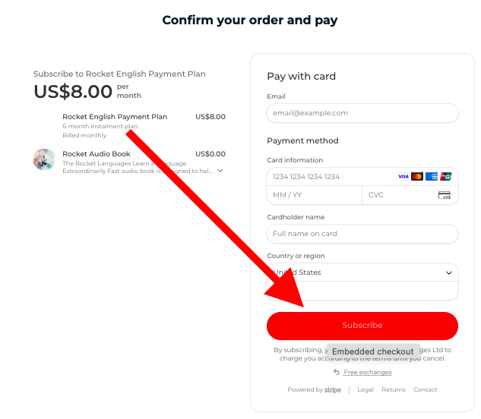Click the Free exchanges return-arrow icon
This screenshot has width=481, height=419.
tap(337, 372)
